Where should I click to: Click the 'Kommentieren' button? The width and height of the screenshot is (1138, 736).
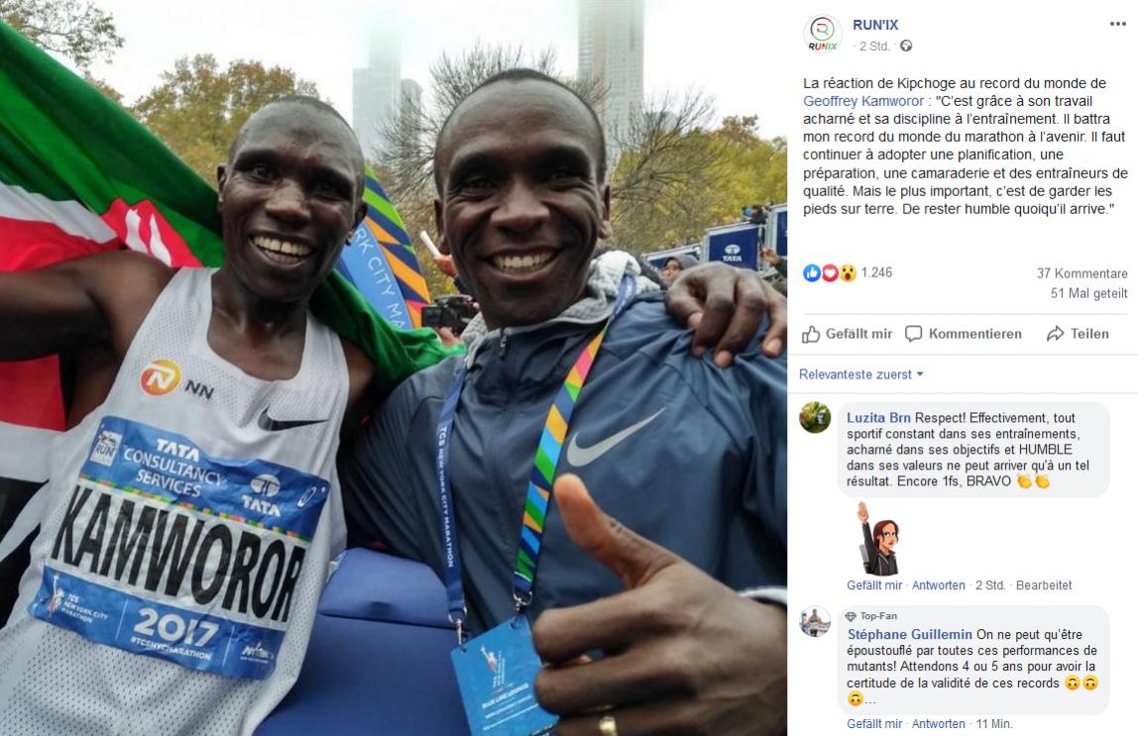[x=964, y=334]
